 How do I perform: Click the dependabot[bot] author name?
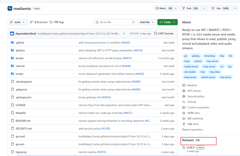(26, 33)
